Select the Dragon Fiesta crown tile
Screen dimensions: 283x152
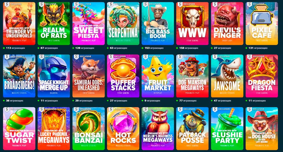262,76
